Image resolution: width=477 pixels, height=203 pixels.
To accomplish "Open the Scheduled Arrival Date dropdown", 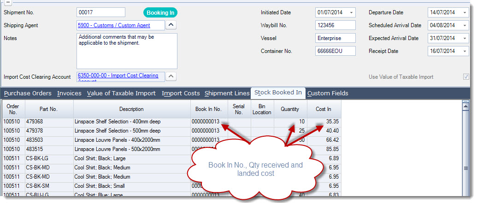I will (x=465, y=25).
